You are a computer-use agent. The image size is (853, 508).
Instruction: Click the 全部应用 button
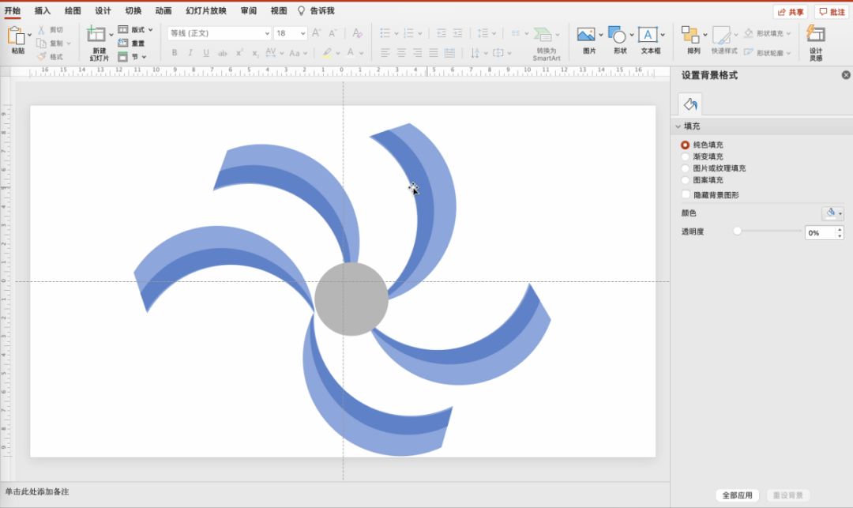738,495
